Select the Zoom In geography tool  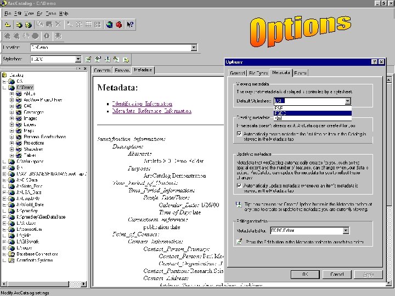[x=7, y=36]
